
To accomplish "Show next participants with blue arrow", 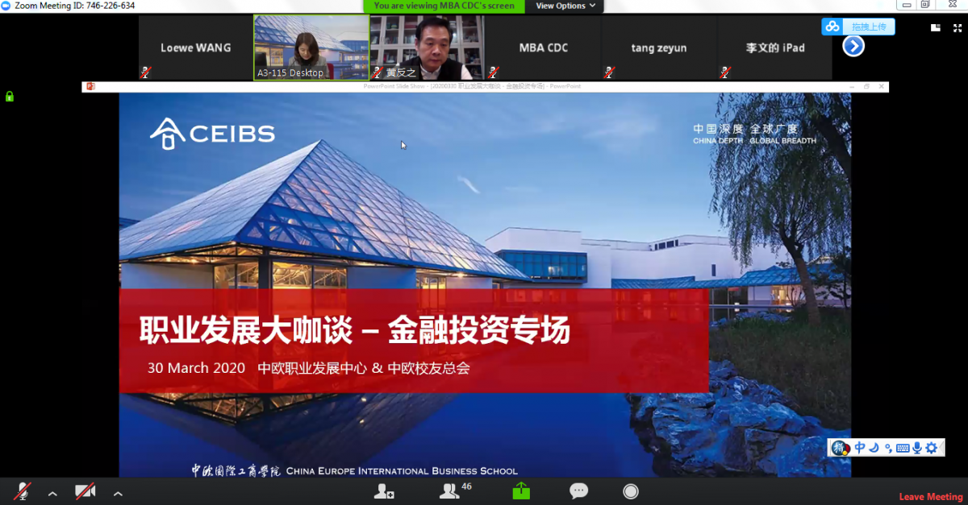I will [x=853, y=47].
